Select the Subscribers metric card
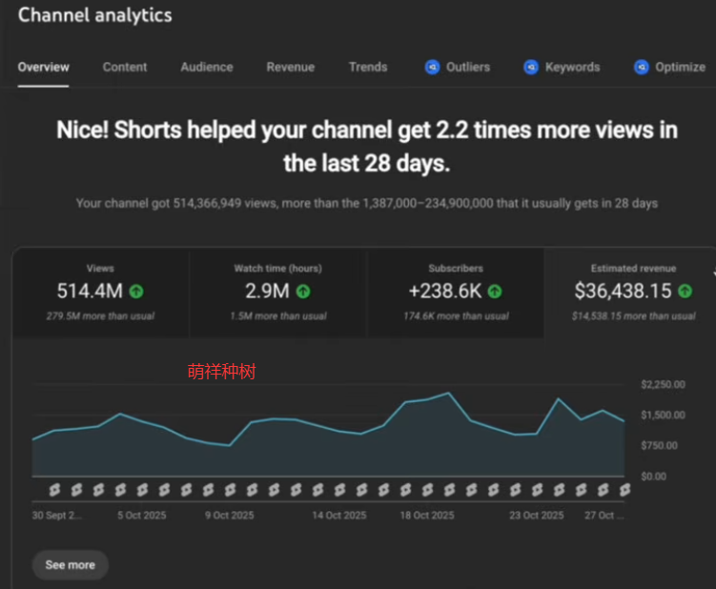This screenshot has width=716, height=589. [456, 293]
